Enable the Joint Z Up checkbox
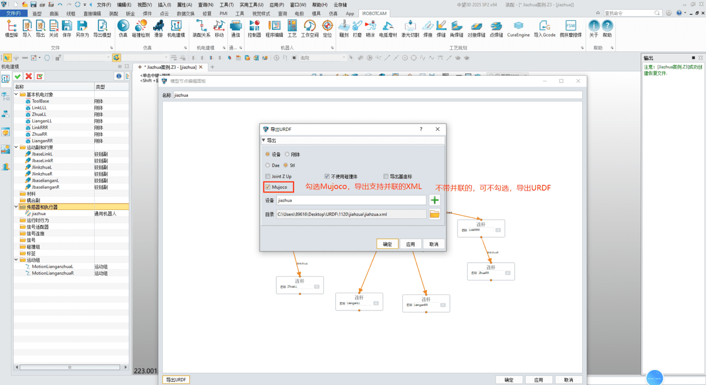 (268, 176)
